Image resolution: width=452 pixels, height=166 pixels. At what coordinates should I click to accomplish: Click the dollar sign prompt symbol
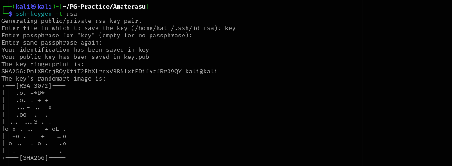pos(10,13)
